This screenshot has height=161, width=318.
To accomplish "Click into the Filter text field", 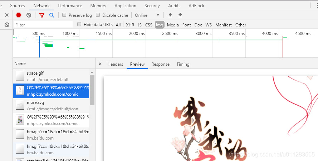I will 43,25.
